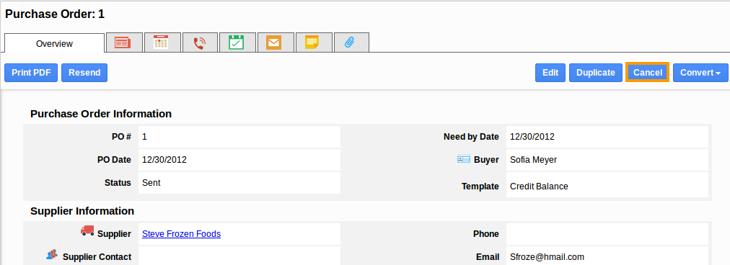Click the Supplier Contact people icon
Image resolution: width=730 pixels, height=265 pixels.
[52, 254]
